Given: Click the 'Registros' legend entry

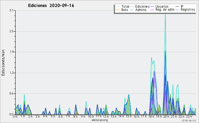Looking at the screenshot, I should click(188, 10).
